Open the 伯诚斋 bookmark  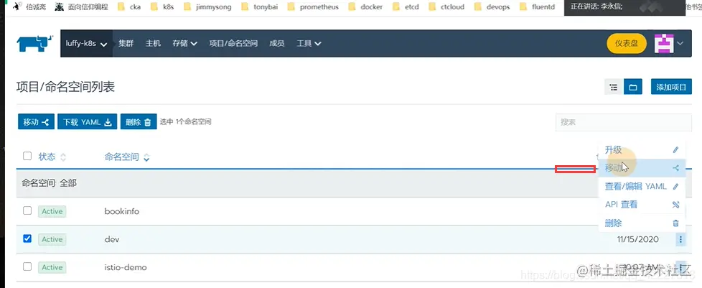[29, 7]
